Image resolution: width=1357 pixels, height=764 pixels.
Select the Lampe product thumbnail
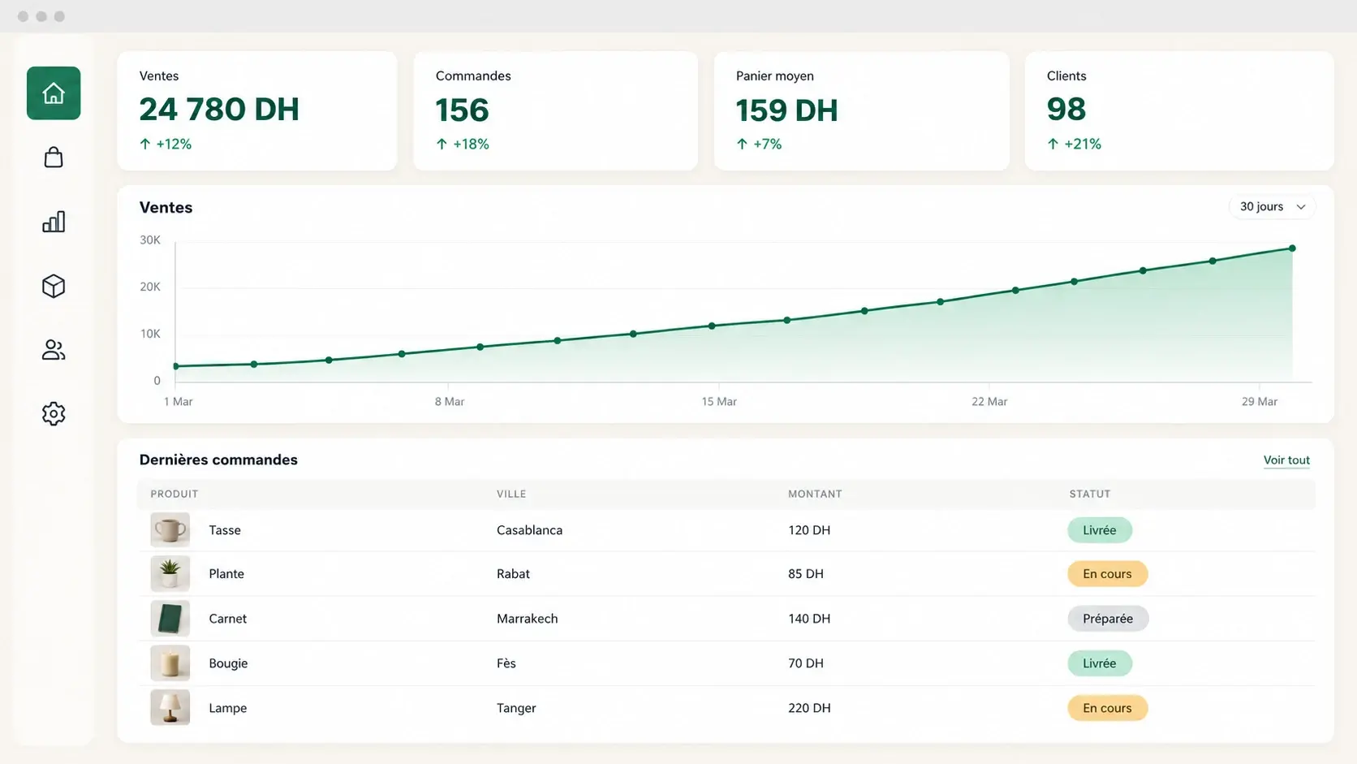click(170, 708)
